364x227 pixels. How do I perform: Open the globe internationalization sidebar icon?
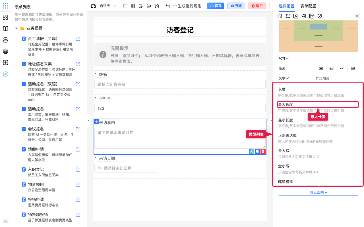(5, 51)
